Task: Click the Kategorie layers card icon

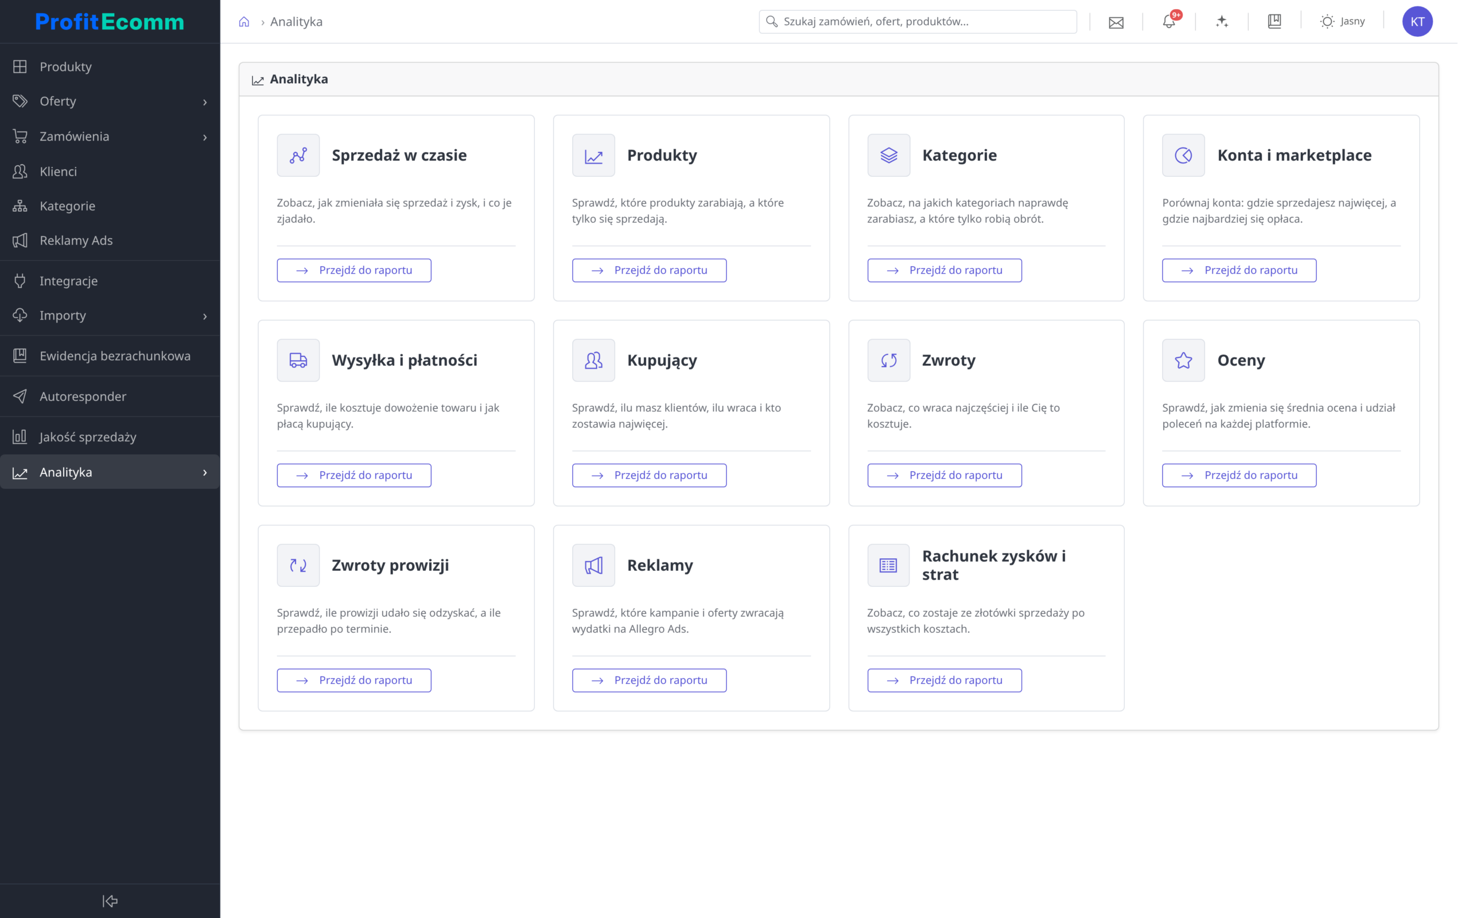Action: [x=889, y=155]
